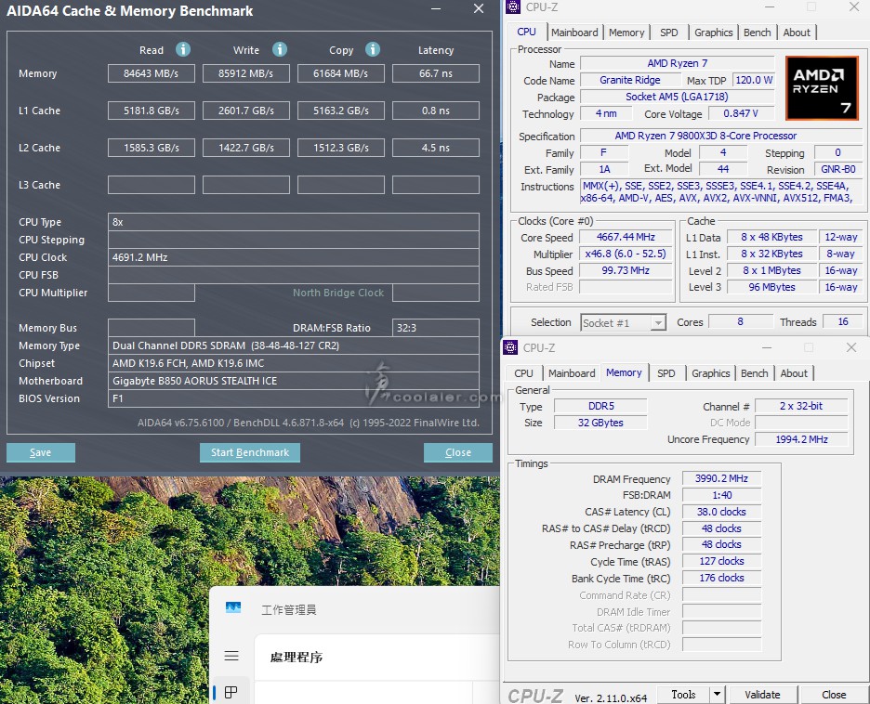This screenshot has width=870, height=704.
Task: Click the L1 Cache Read 5181.8 GB/s value
Action: [152, 111]
